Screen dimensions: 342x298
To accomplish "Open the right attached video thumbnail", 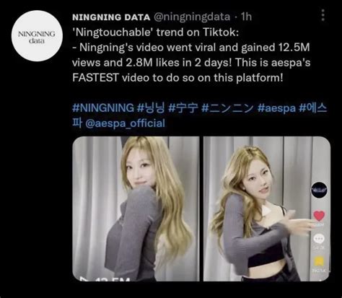I will [x=267, y=209].
